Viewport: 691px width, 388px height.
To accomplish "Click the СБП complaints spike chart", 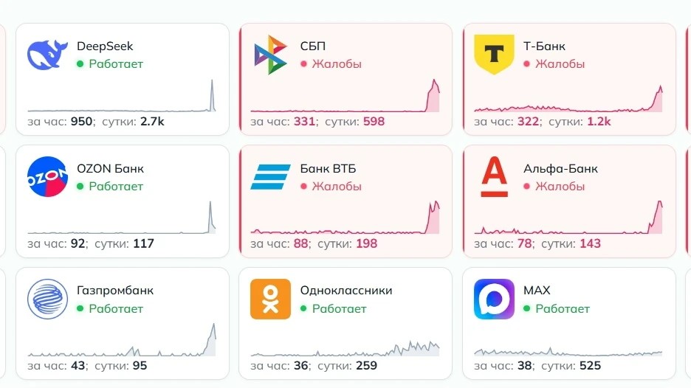I will (x=345, y=97).
